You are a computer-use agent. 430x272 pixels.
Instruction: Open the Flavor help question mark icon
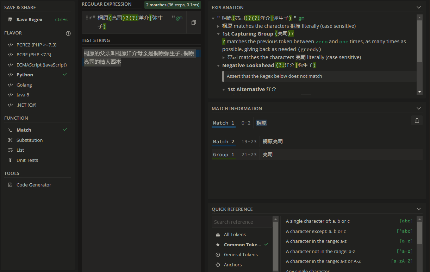point(68,33)
